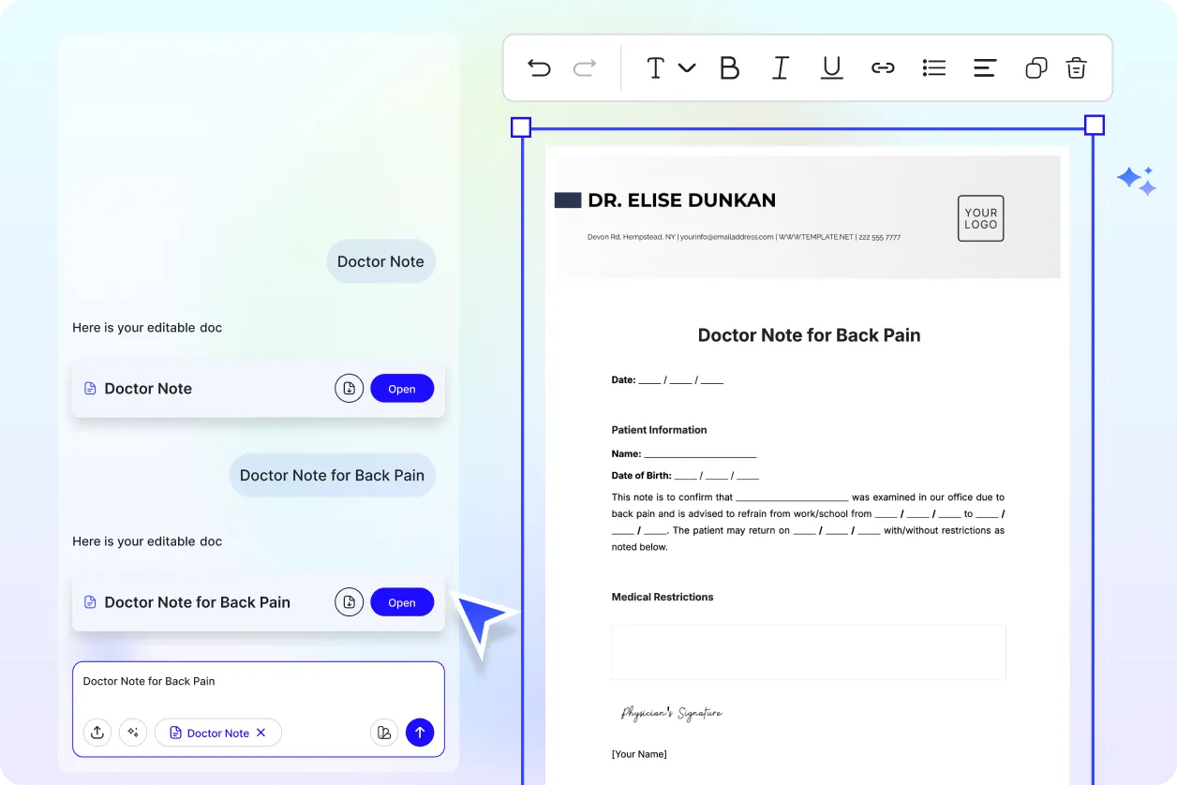Click the file icon beside Doctor Note for Back Pain title

click(91, 601)
